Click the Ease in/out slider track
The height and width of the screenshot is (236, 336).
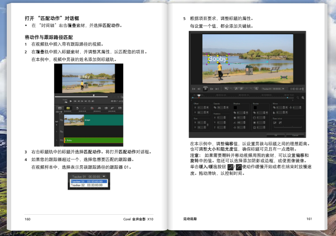coord(288,127)
